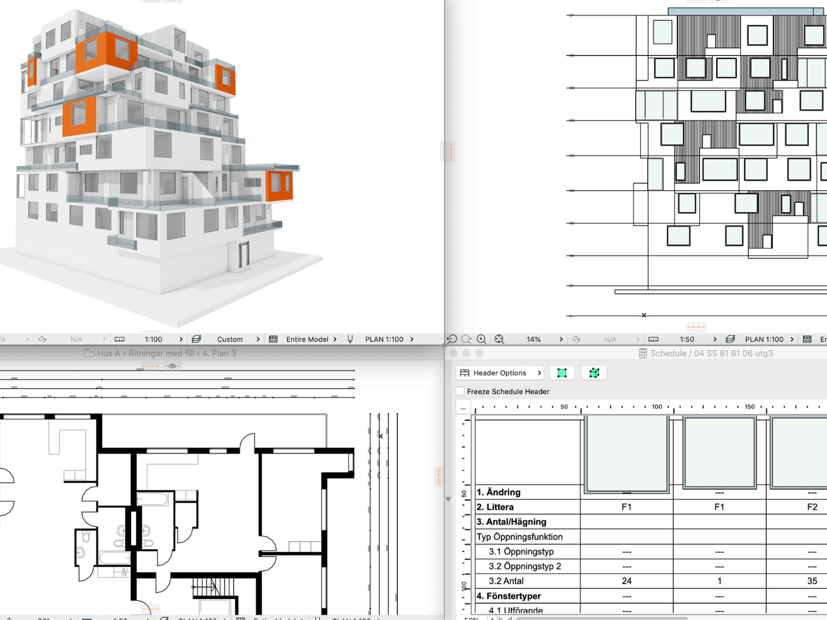Click the first window preview thumbnail in schedule
Viewport: 827px width, 620px height.
[626, 454]
